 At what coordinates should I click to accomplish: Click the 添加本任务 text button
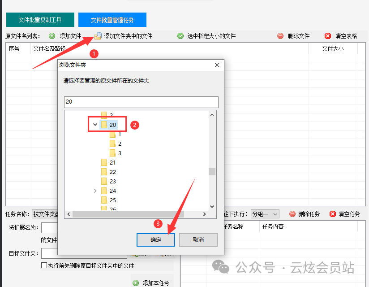pyautogui.click(x=156, y=283)
